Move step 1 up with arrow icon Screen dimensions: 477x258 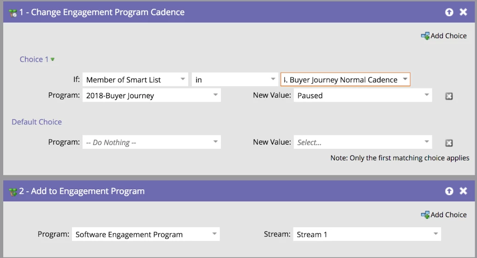449,12
